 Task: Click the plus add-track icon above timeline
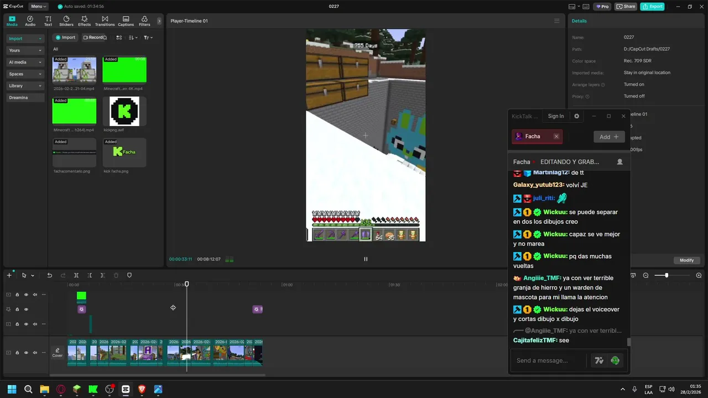click(9, 275)
